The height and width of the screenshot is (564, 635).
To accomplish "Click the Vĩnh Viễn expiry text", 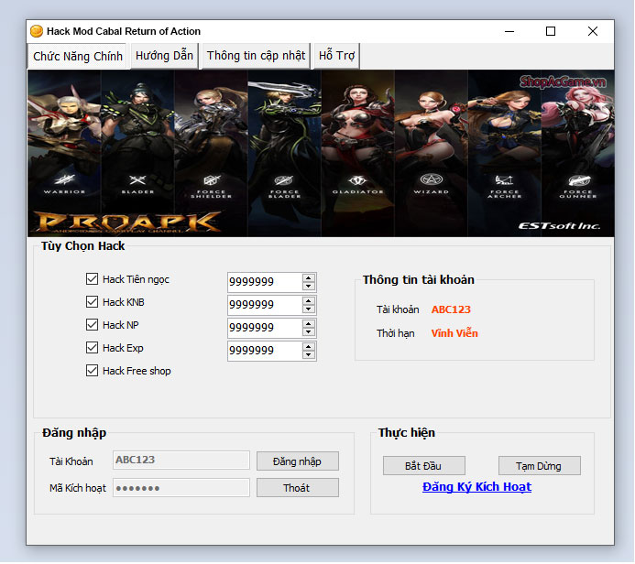I will click(x=454, y=333).
